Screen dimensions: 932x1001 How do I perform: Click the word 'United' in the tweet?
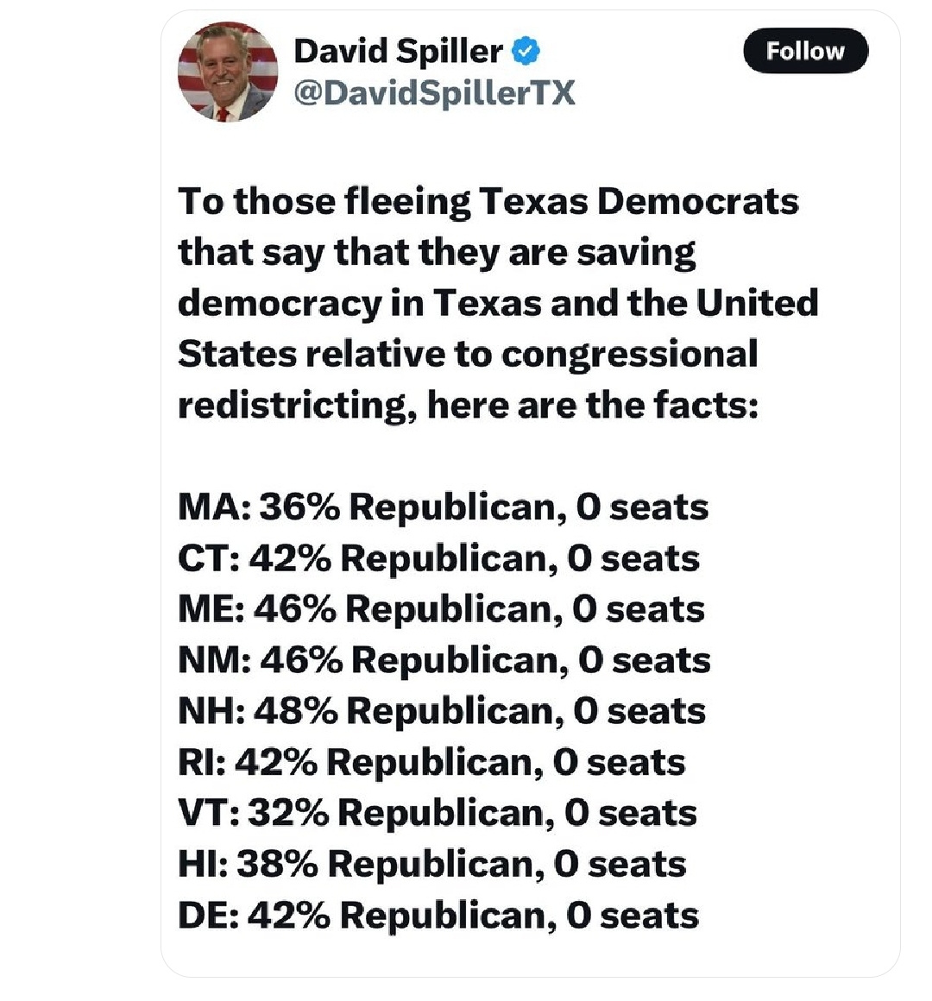[x=757, y=303]
